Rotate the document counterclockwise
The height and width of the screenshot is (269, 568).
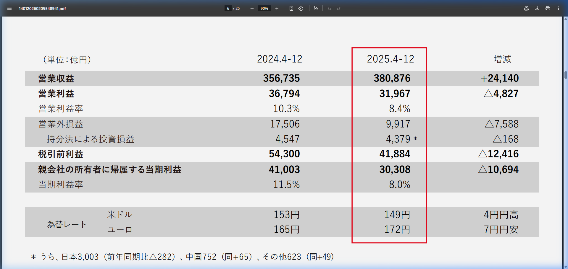pos(301,9)
